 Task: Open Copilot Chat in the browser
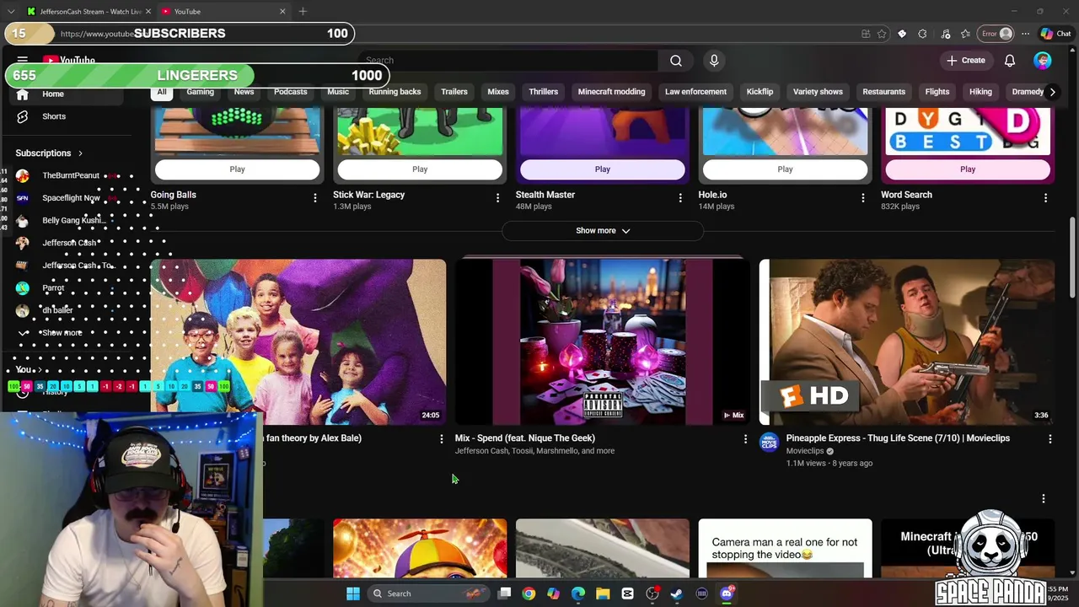coord(1055,34)
